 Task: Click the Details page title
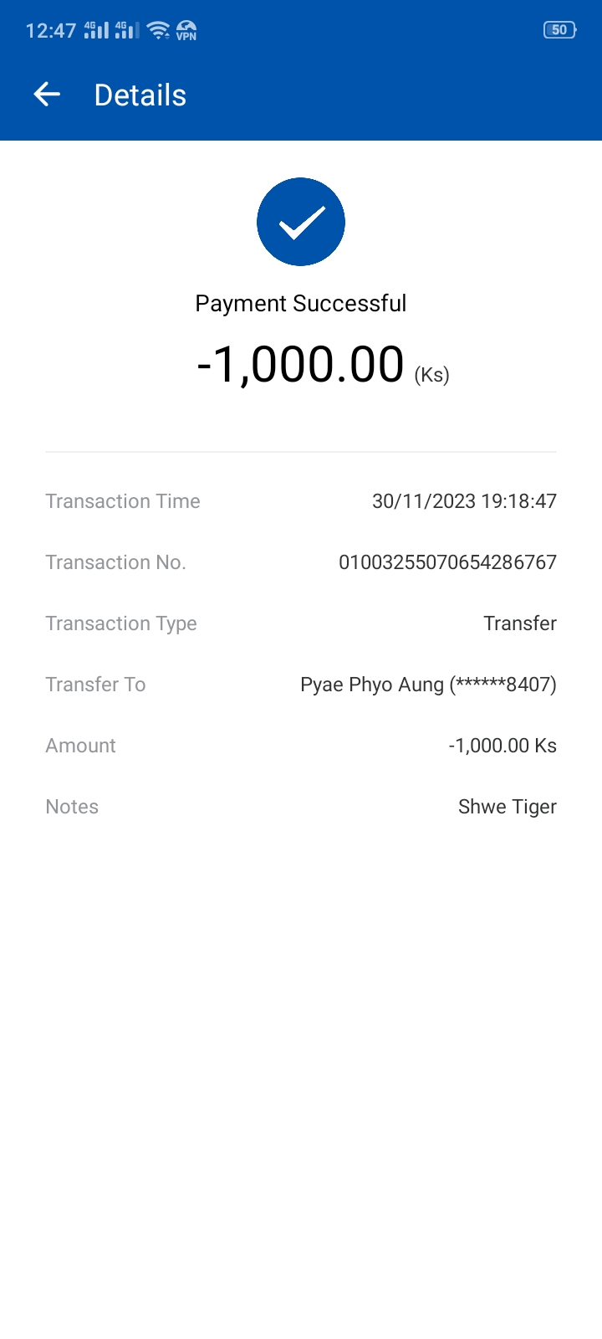coord(140,95)
